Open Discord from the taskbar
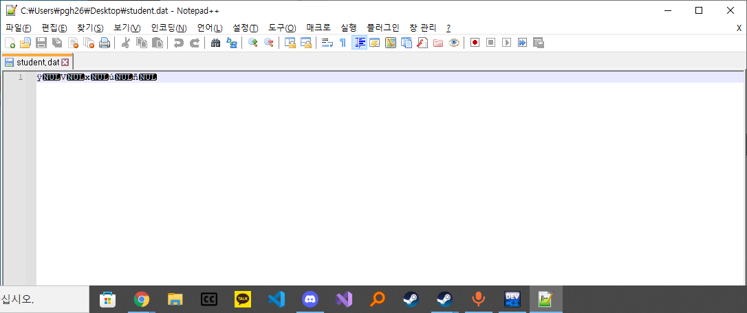This screenshot has height=313, width=747. 310,299
